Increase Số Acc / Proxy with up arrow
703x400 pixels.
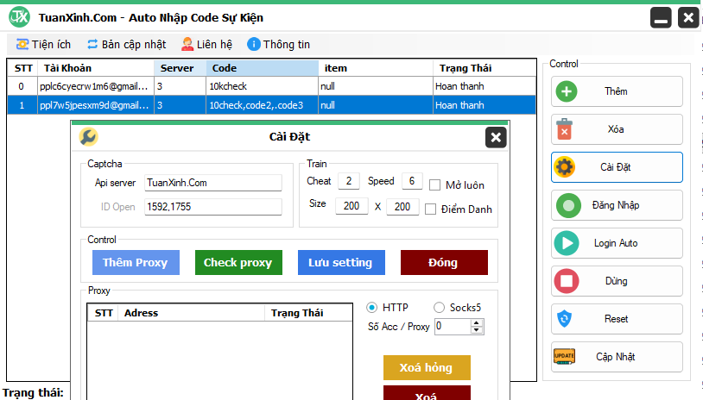[x=478, y=322]
